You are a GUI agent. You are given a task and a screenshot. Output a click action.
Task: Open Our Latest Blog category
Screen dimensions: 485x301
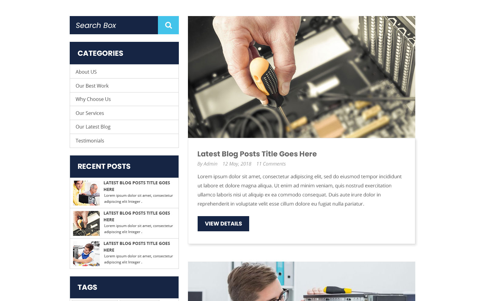click(93, 127)
